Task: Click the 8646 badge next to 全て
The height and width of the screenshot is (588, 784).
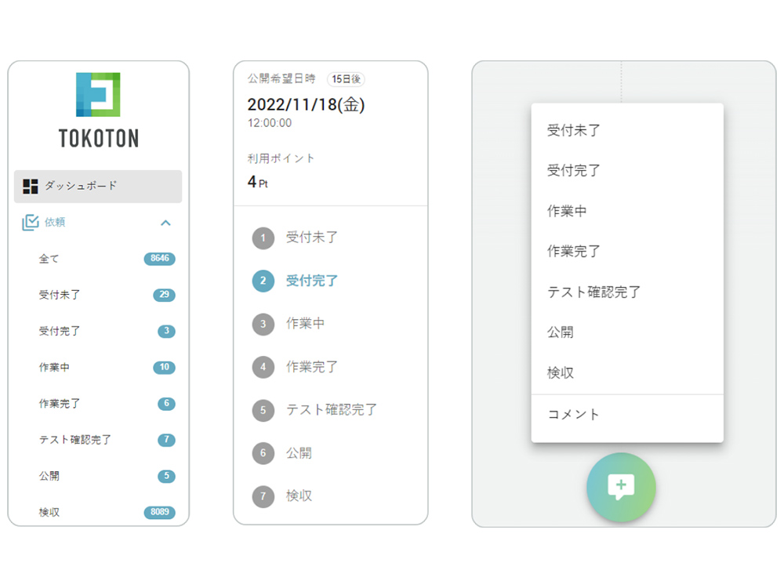Action: pos(159,259)
